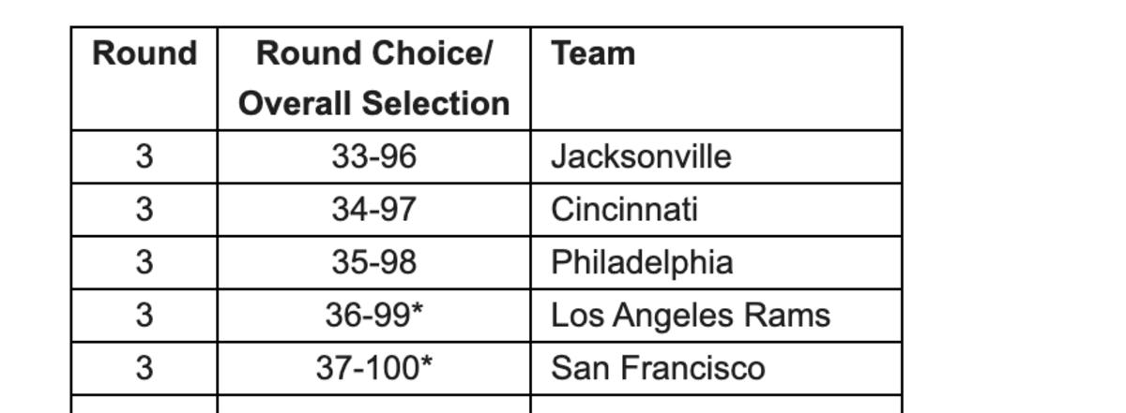Select the Philadelphia team cell
Viewport: 1126px width, 413px height.
(642, 262)
